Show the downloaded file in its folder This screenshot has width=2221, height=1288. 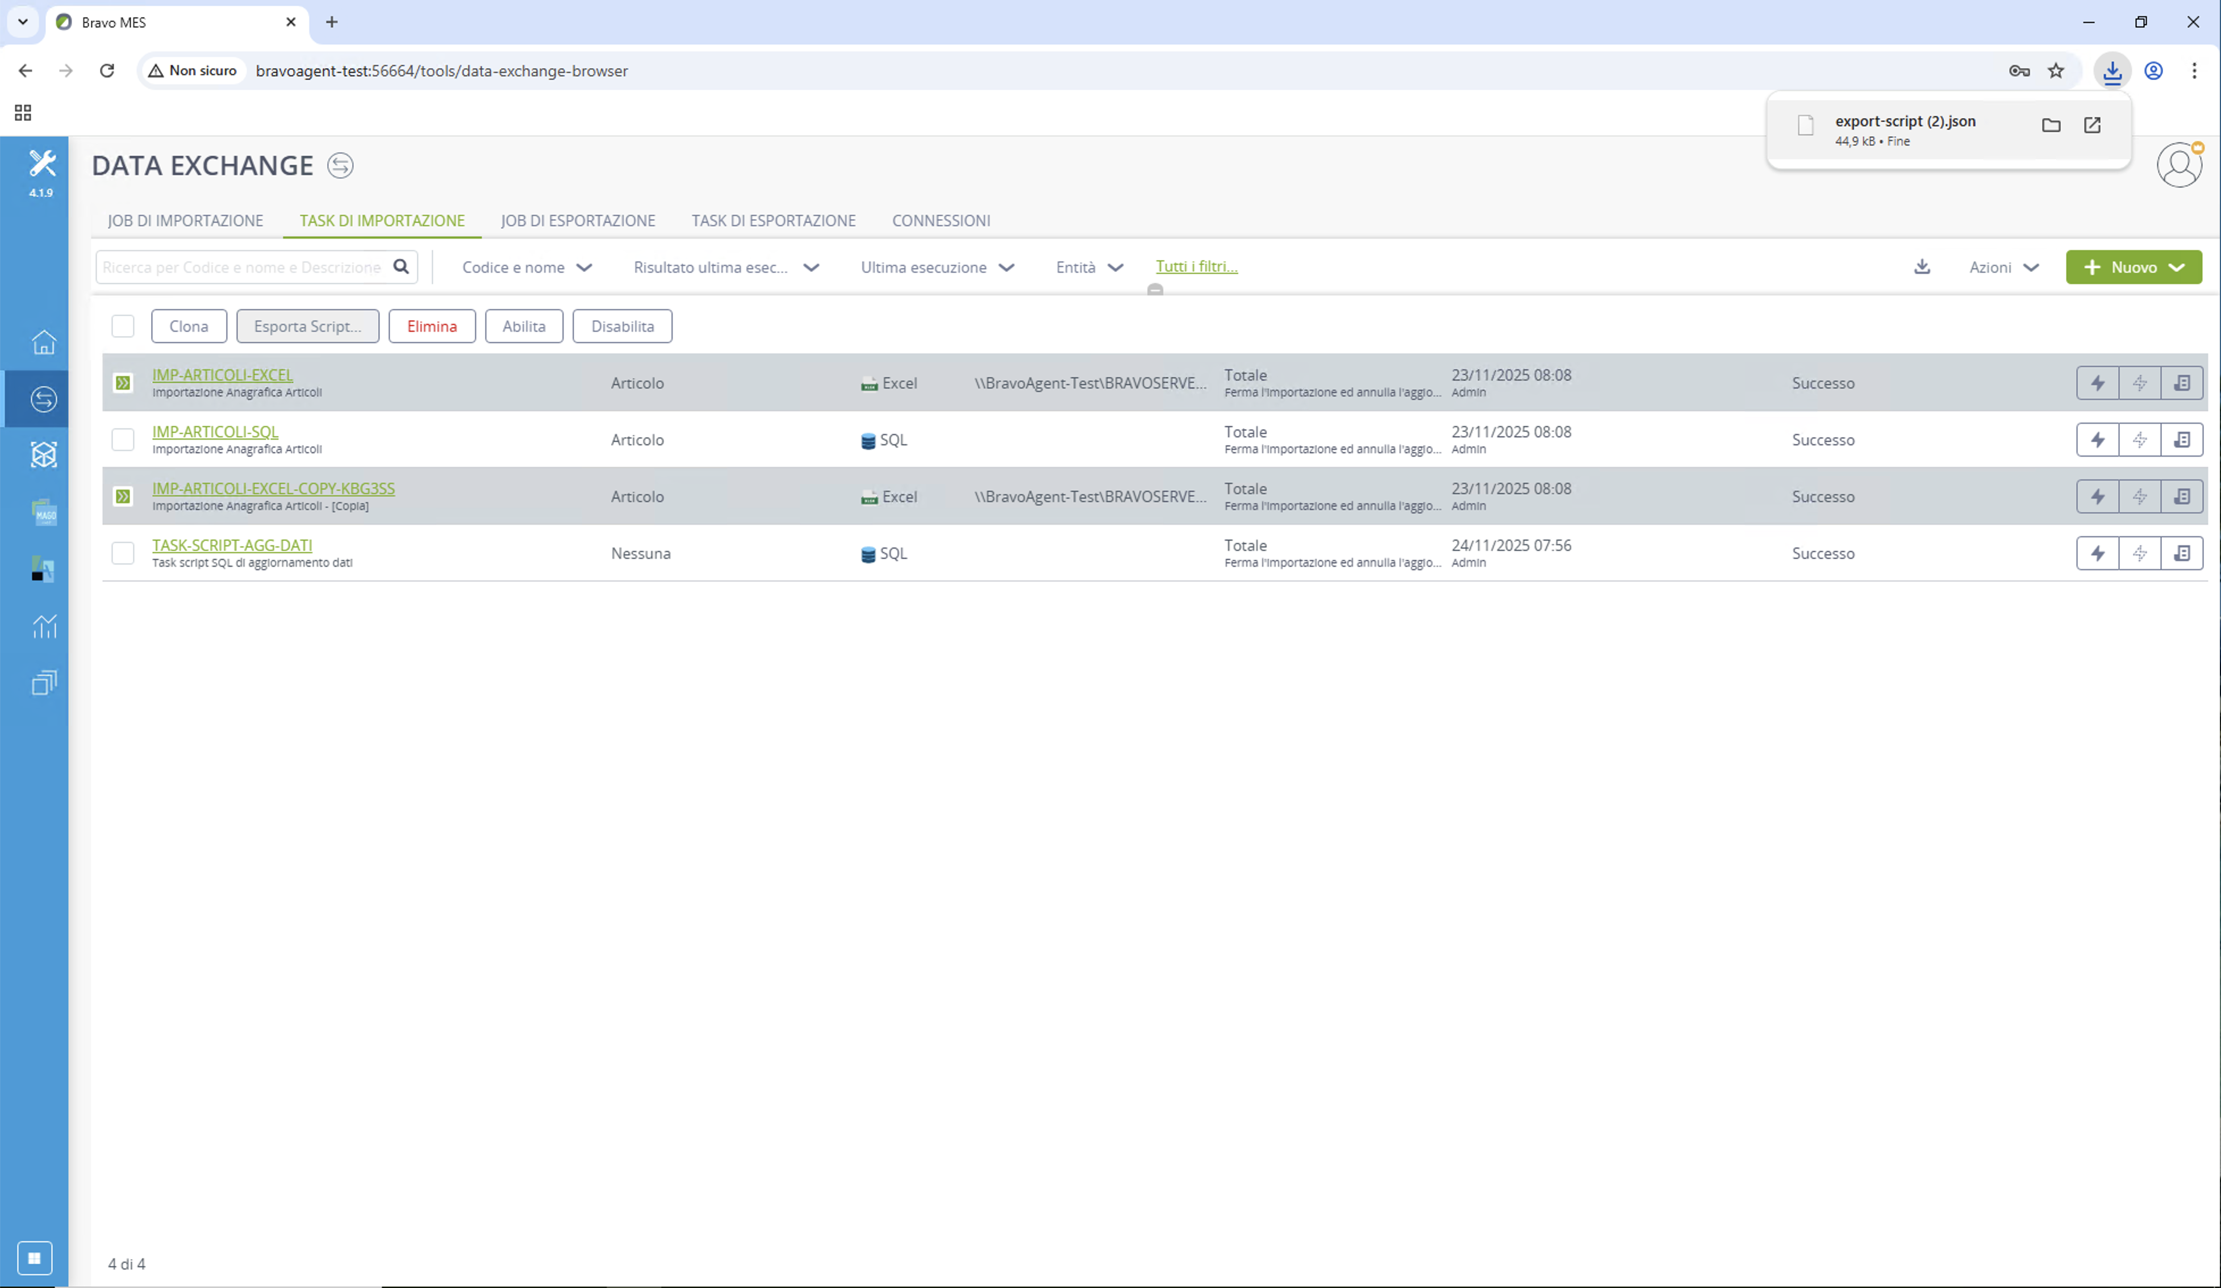pos(2051,125)
